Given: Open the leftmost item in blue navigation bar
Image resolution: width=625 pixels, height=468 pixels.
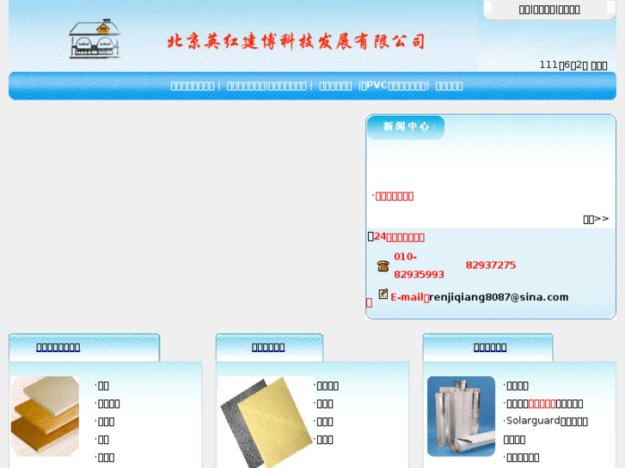Looking at the screenshot, I should point(193,86).
